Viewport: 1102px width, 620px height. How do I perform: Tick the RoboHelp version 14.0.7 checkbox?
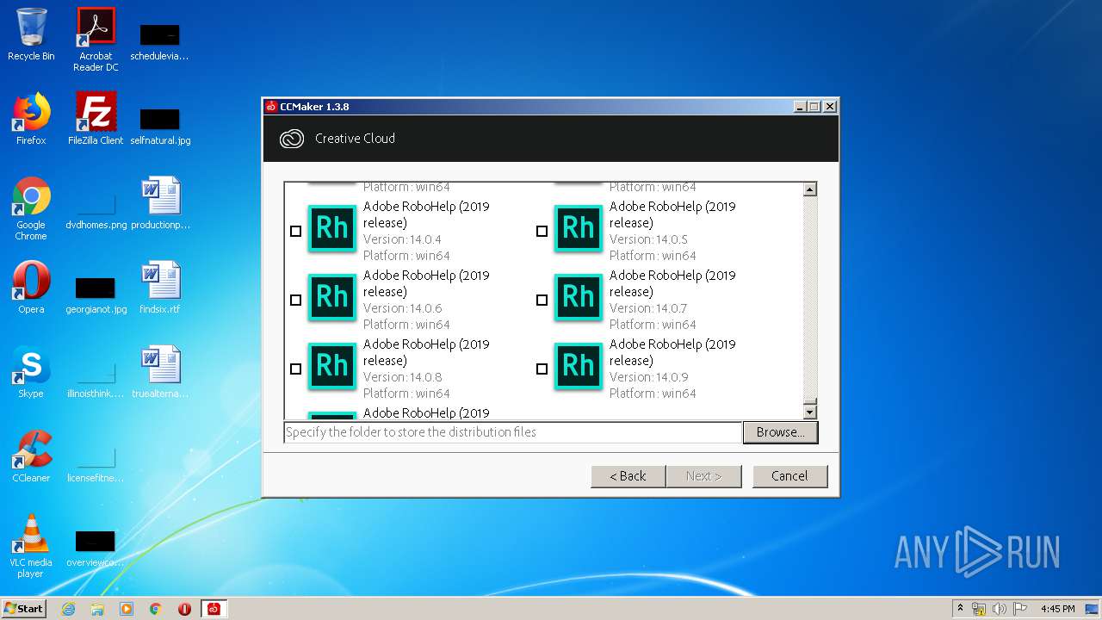542,300
